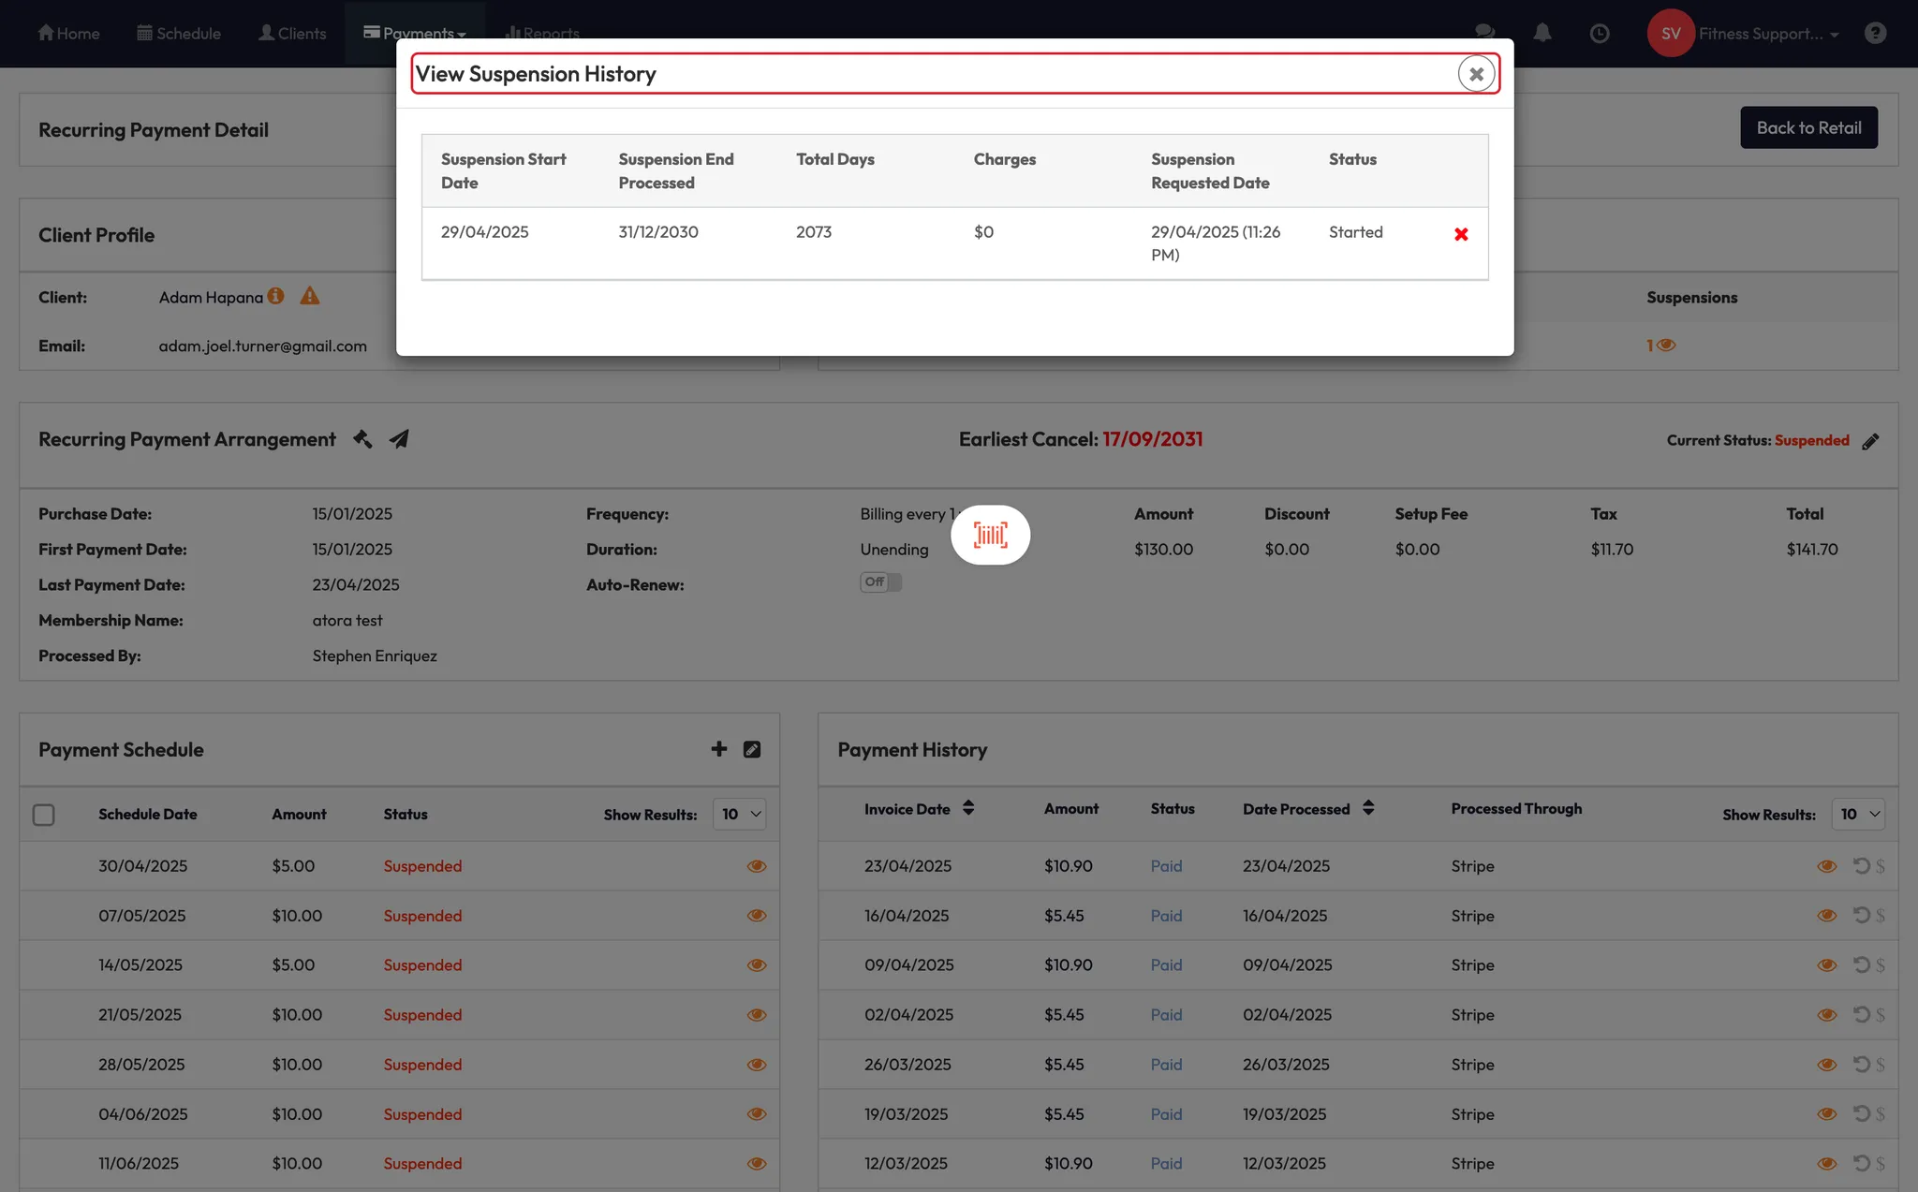
Task: Toggle the Auto-Renew switch
Action: [x=880, y=582]
